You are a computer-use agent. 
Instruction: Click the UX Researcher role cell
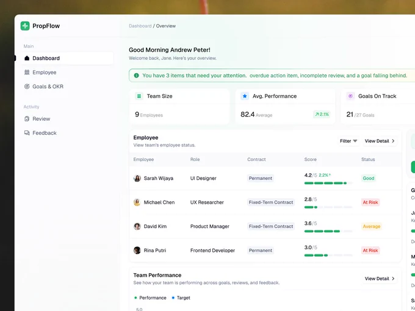pos(207,202)
